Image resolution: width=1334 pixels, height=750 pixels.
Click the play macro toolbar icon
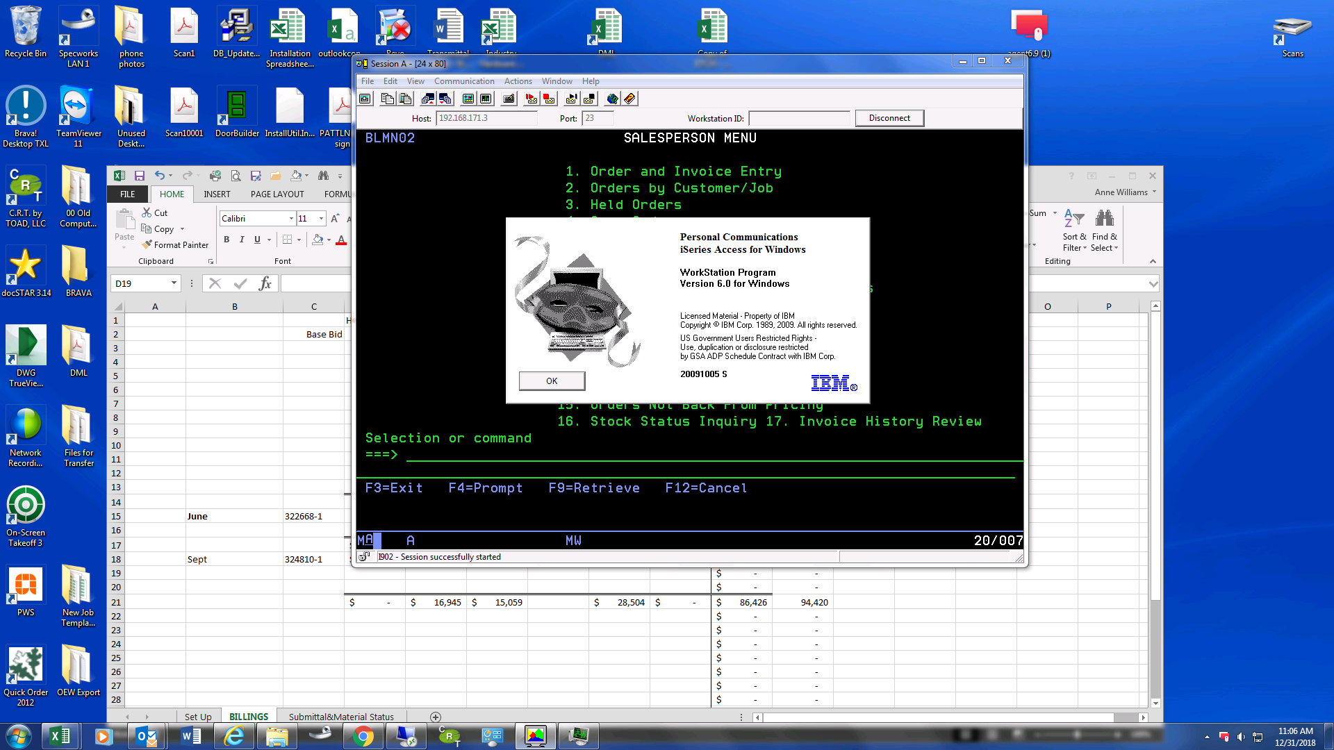coord(571,99)
